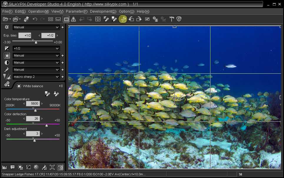Rotate image 90 degrees right
284x178 pixels.
pos(139,19)
